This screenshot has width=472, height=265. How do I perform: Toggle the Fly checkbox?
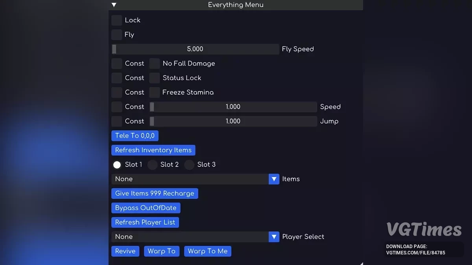117,35
